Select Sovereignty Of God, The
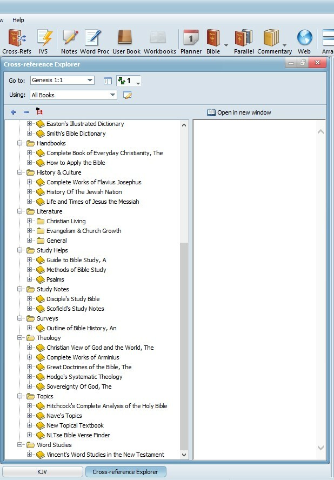 (79, 386)
